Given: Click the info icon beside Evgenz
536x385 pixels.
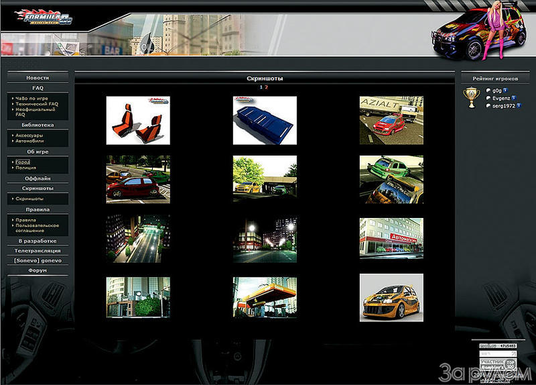Looking at the screenshot, I should point(514,97).
